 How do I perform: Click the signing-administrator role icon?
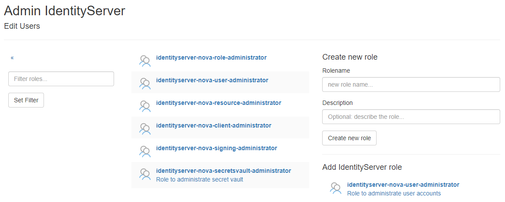pos(145,151)
